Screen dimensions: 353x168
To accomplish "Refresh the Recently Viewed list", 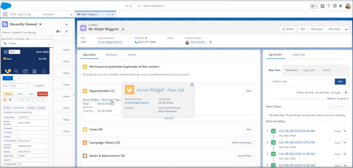I will (x=66, y=32).
